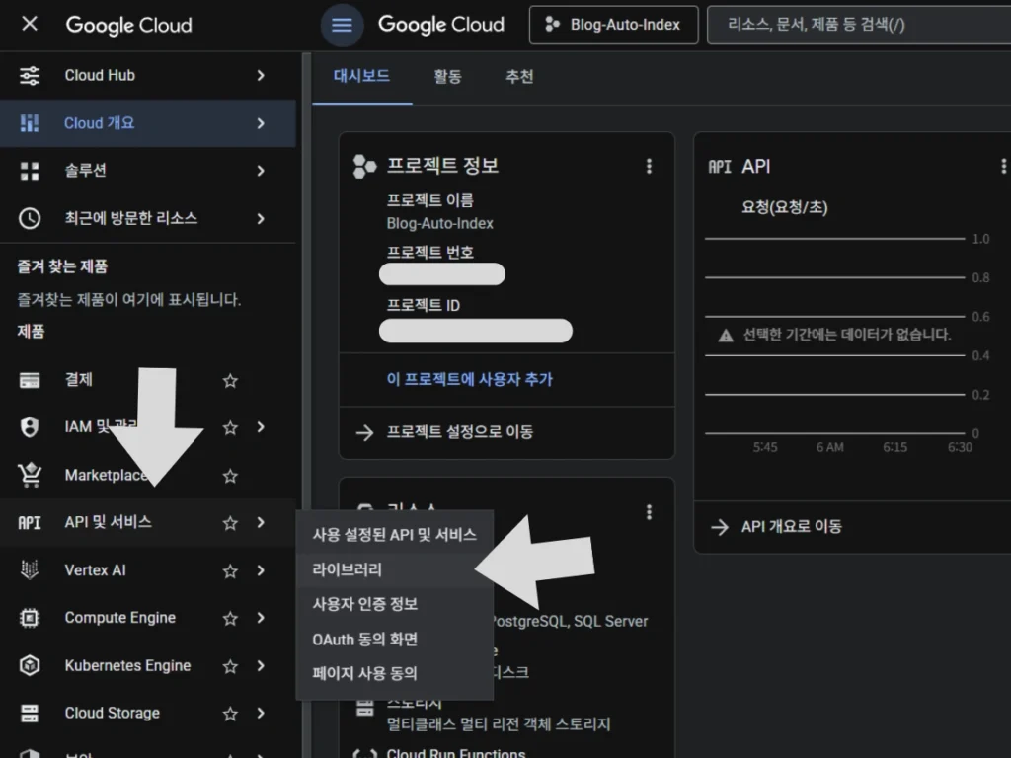Close the navigation menu with the X icon
1011x758 pixels.
pos(30,24)
